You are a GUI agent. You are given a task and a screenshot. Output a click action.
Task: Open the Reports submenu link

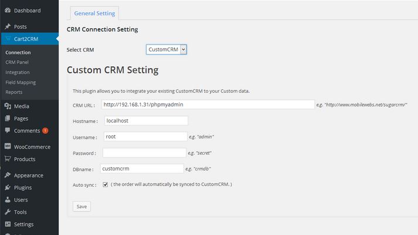click(x=14, y=92)
